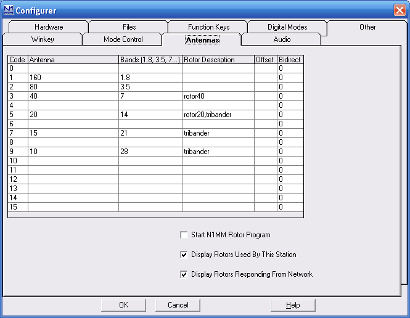
Task: Go to the Other tab
Action: pos(367,27)
